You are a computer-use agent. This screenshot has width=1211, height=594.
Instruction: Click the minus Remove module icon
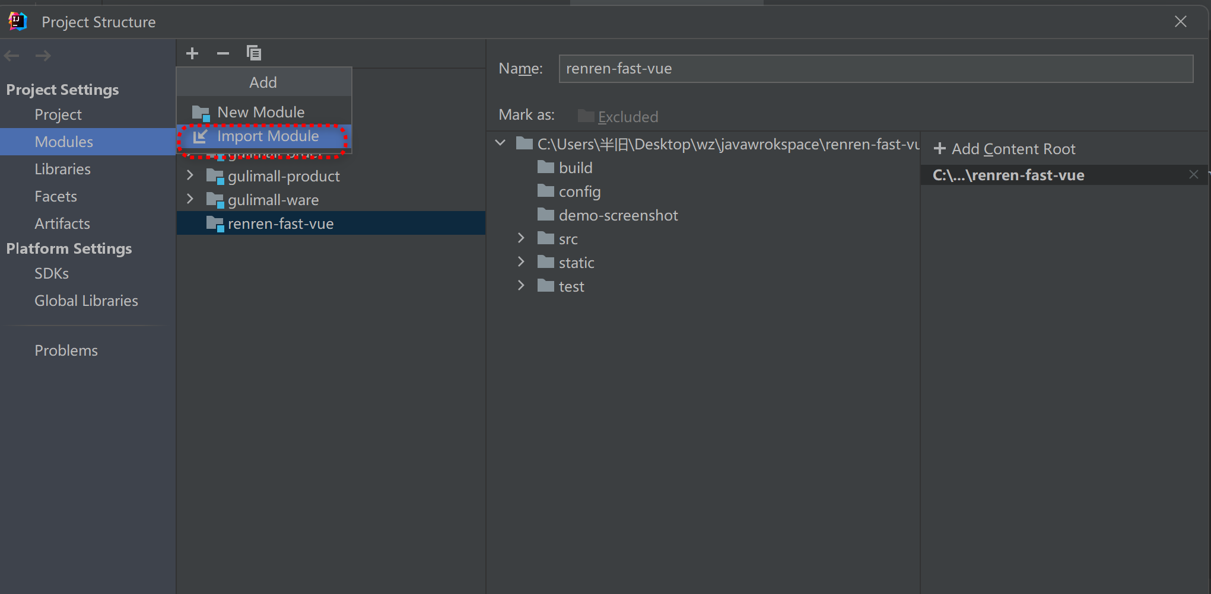coord(223,53)
